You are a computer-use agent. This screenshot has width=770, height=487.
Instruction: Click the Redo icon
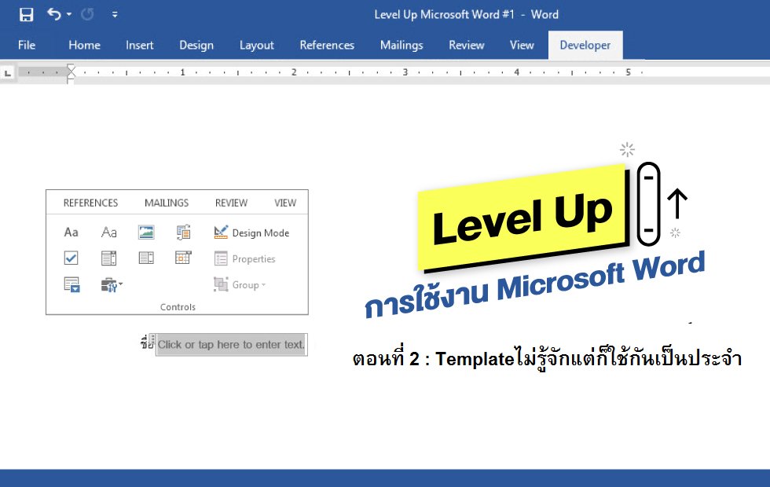click(x=87, y=15)
